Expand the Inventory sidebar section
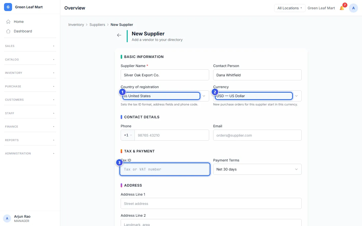Viewport: 362px width, 226px height. 30,73
